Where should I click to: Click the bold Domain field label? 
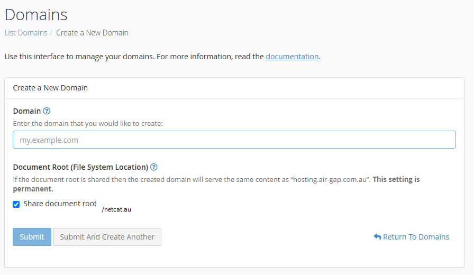click(x=27, y=111)
